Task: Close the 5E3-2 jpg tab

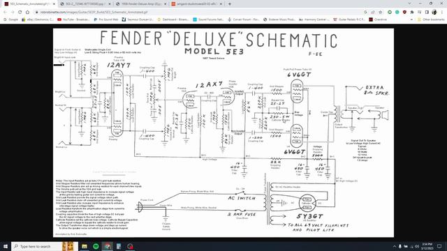Action: 110,4
